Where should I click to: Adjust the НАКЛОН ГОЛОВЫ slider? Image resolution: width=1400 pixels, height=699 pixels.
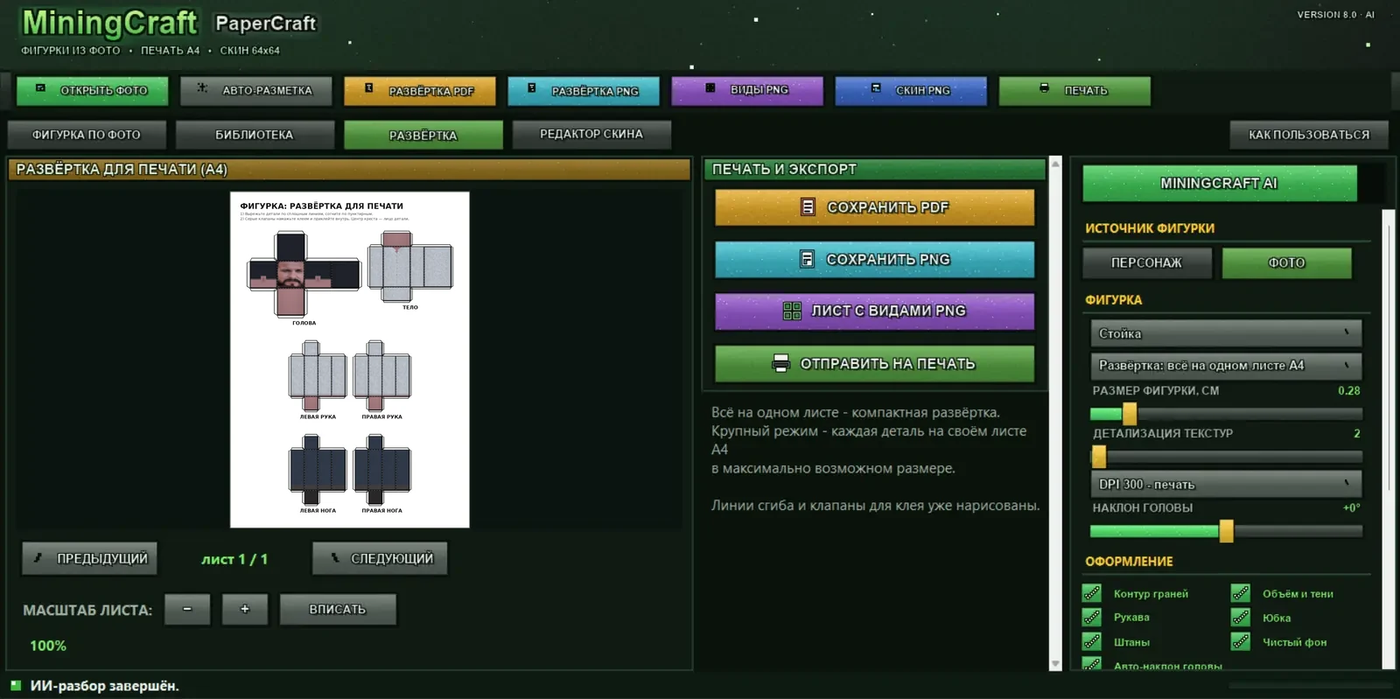click(1226, 530)
